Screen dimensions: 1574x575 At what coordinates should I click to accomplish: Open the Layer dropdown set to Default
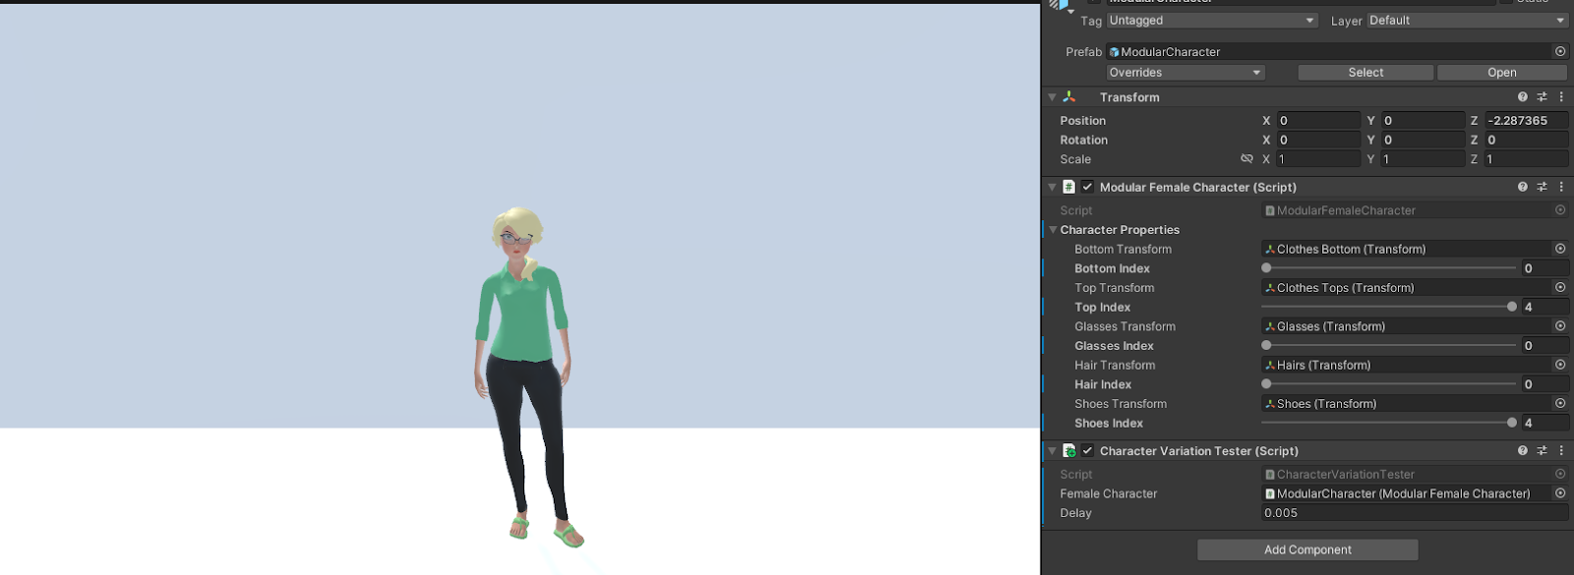coord(1467,20)
